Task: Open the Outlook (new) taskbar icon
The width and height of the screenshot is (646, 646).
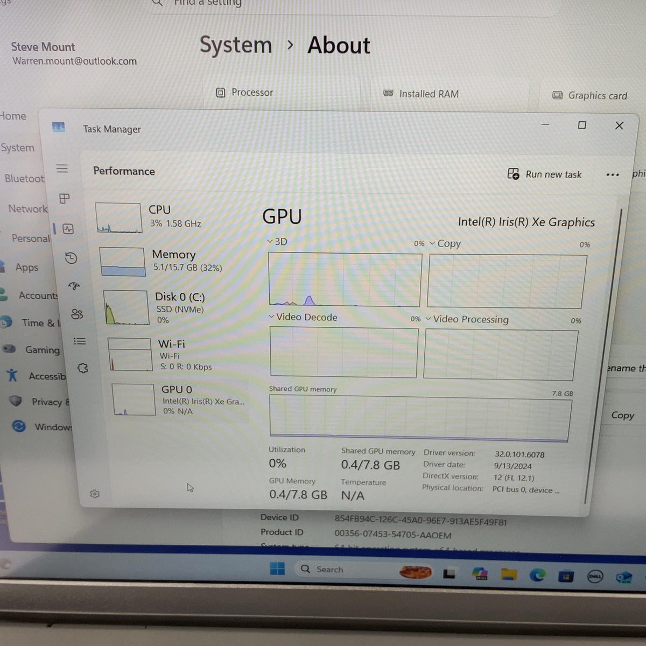Action: click(624, 577)
